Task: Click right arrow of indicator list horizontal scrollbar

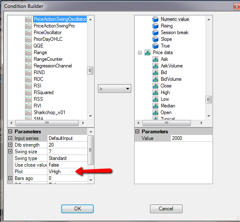Action: 83,123
